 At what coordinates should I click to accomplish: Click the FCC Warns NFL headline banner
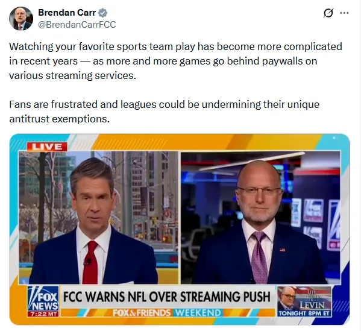(x=167, y=297)
